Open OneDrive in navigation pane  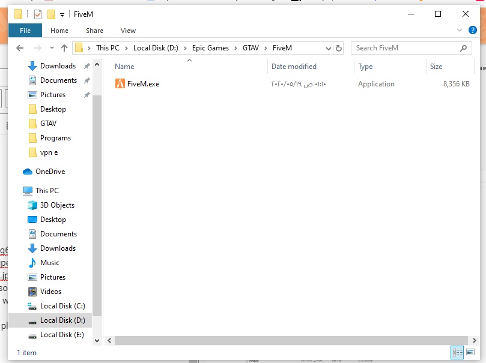(50, 172)
